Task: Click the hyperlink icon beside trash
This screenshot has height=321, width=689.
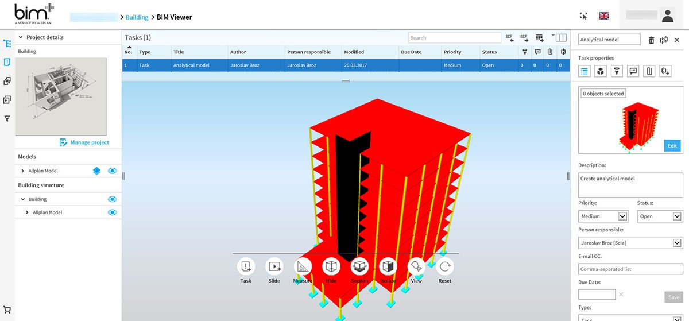Action: coord(664,40)
